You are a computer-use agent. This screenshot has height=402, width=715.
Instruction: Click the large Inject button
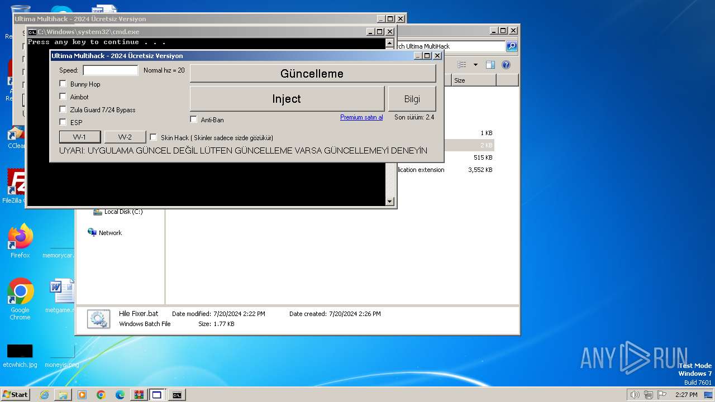pos(287,99)
